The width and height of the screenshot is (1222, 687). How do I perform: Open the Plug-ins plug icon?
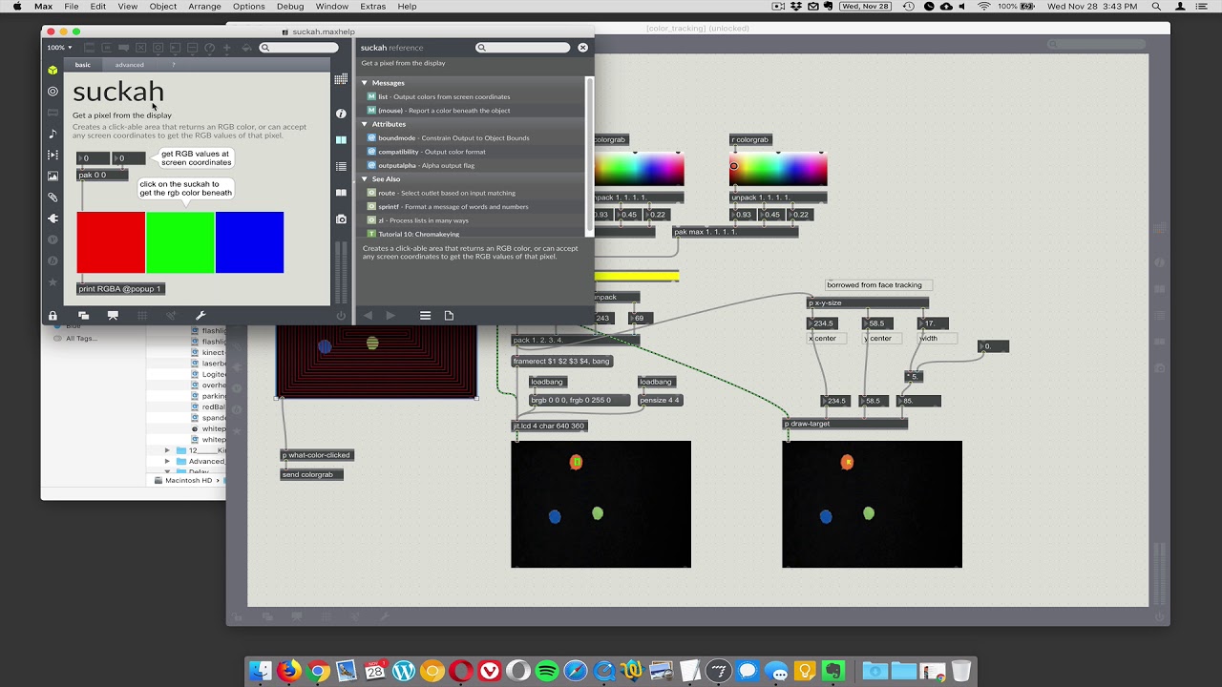tap(53, 219)
